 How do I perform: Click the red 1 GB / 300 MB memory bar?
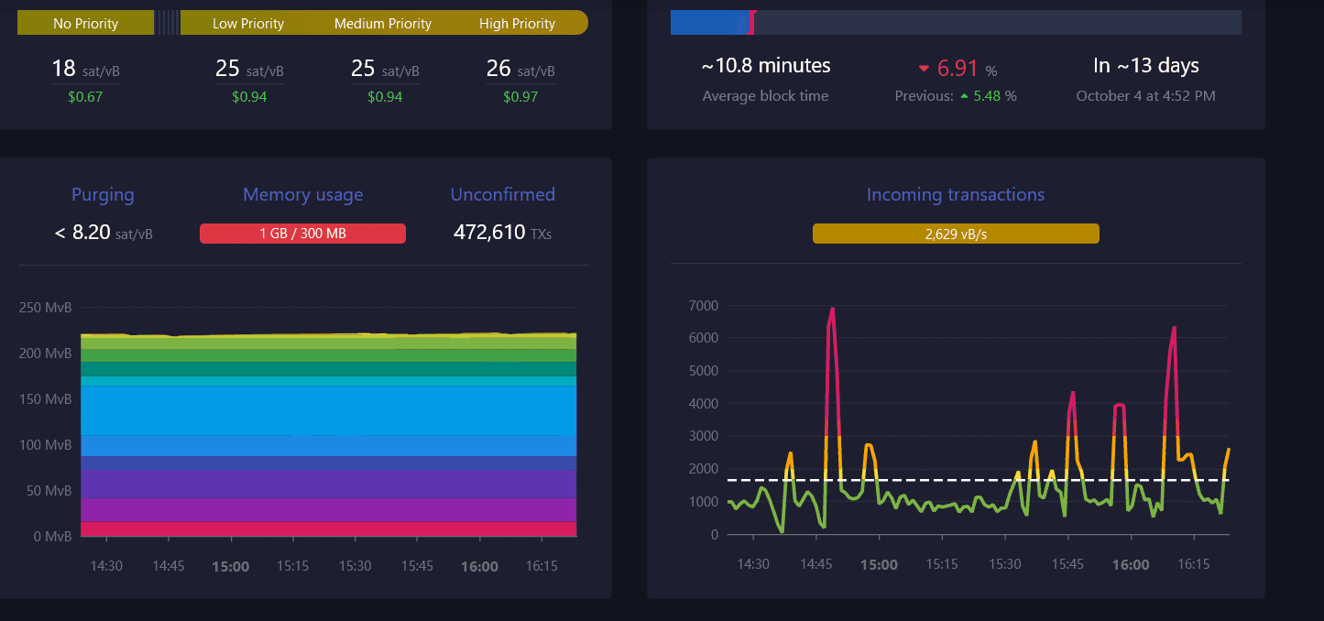(x=302, y=234)
